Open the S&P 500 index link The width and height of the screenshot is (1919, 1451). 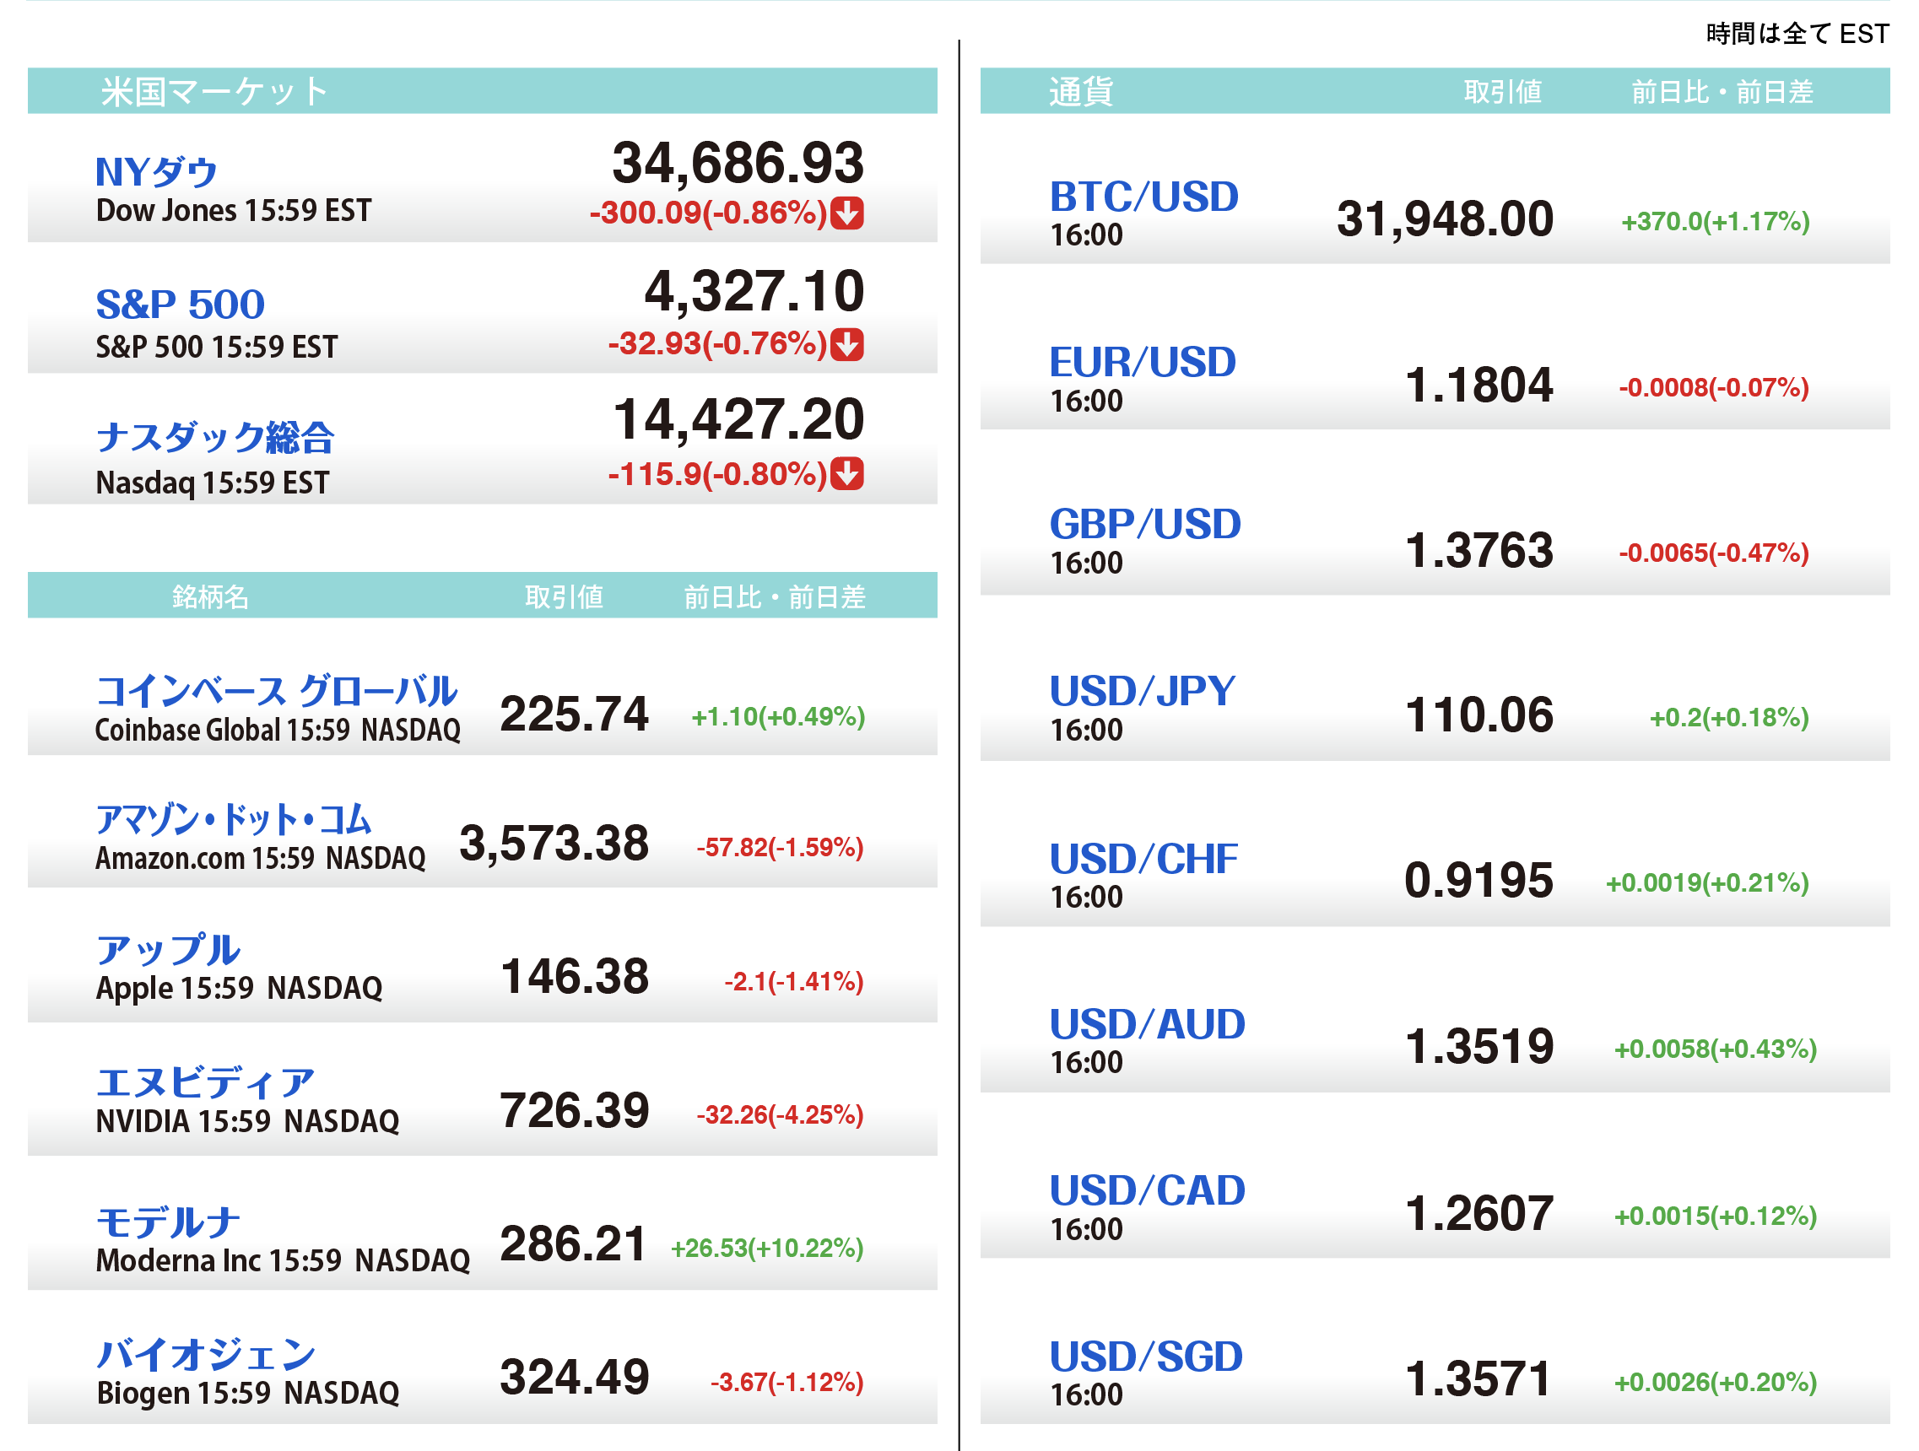(180, 305)
